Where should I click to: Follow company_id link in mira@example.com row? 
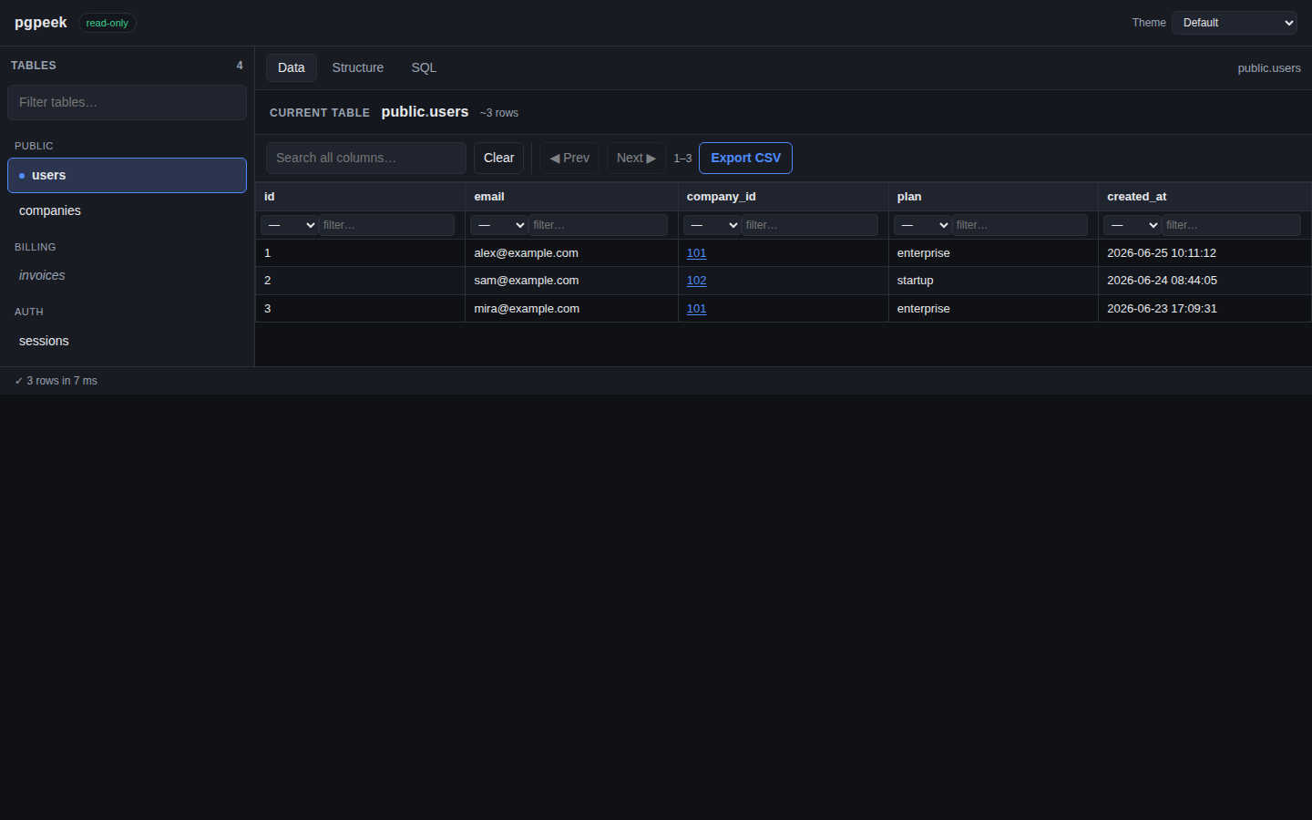point(696,309)
